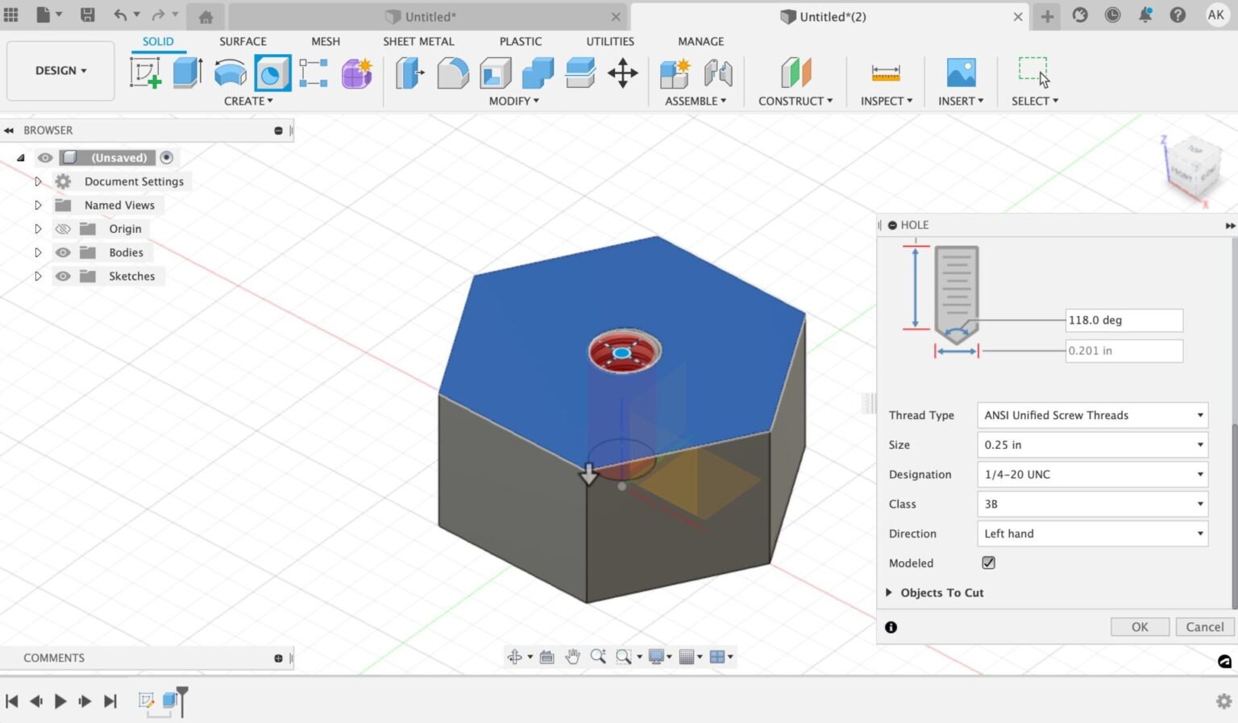Image resolution: width=1238 pixels, height=723 pixels.
Task: Cancel the Hole dialog
Action: (1204, 626)
